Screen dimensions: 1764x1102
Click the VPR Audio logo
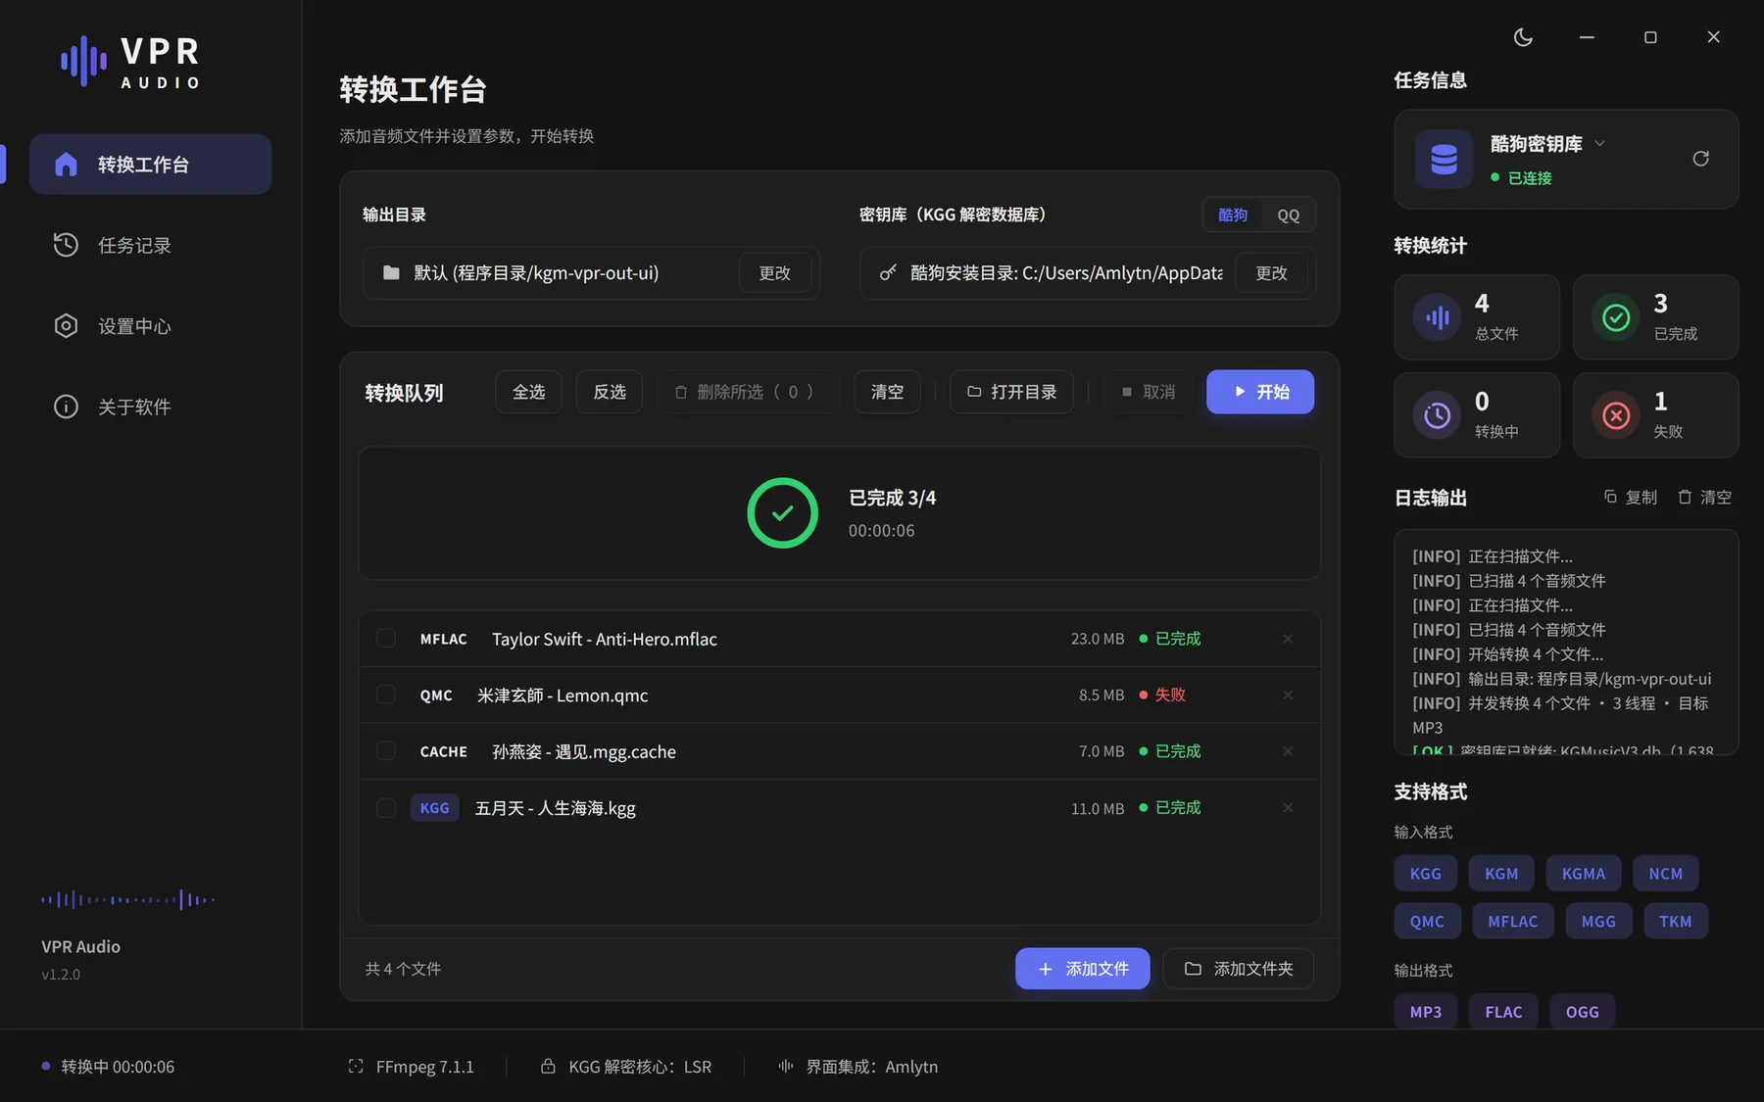tap(131, 61)
